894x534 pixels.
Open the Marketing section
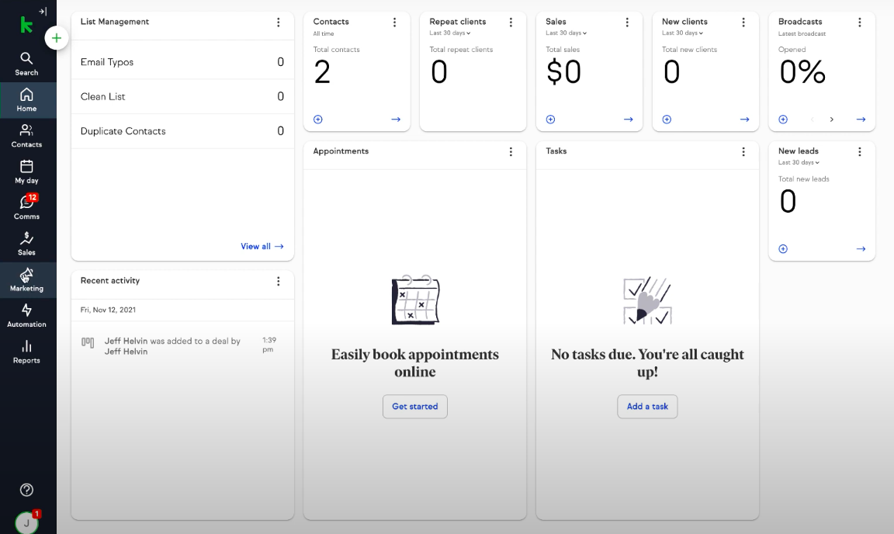pyautogui.click(x=26, y=279)
